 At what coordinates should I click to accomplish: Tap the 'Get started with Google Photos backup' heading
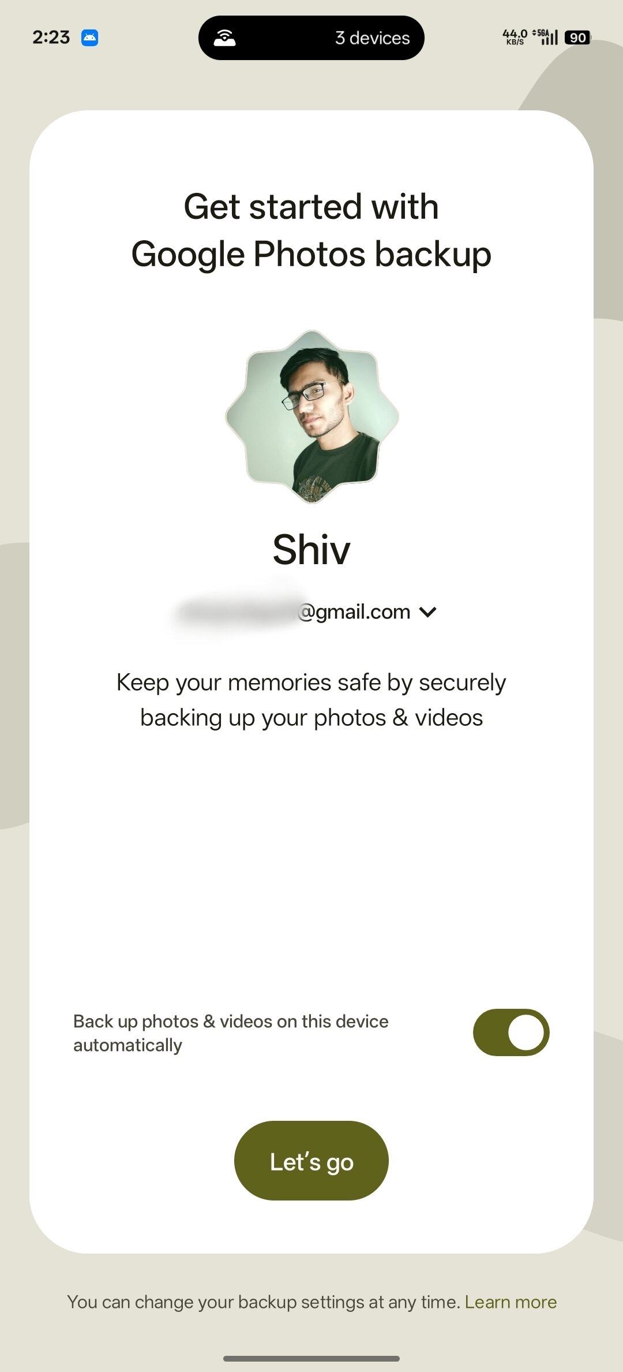(x=311, y=230)
